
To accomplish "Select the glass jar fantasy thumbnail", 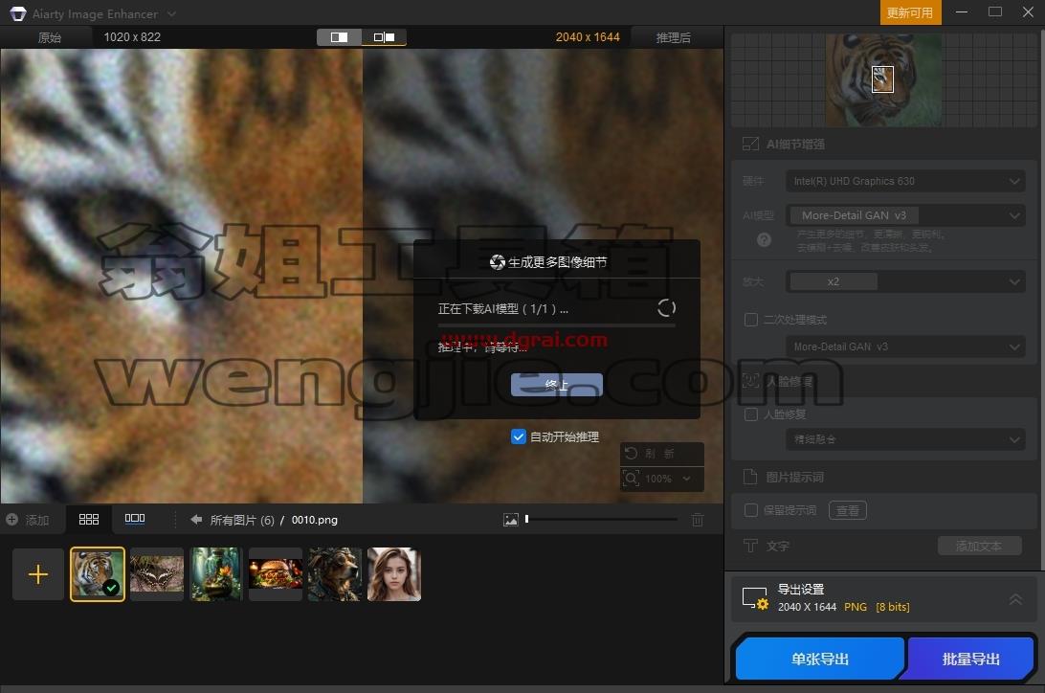I will [216, 574].
